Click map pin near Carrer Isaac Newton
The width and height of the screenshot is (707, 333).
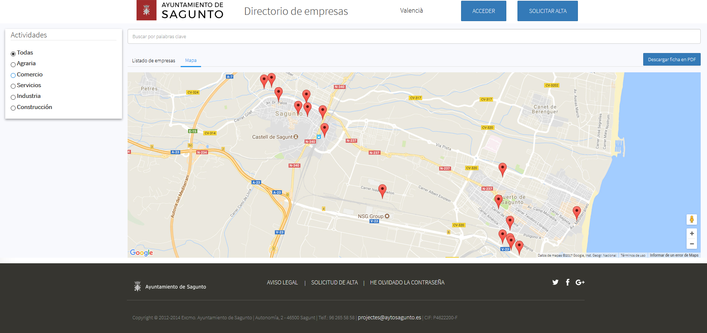point(382,190)
